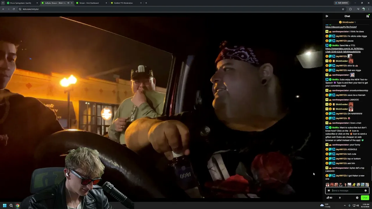Viewport: 372px width, 209px height.
Task: Click the 'OH NAWWWW' chat message text
Action: point(355,113)
